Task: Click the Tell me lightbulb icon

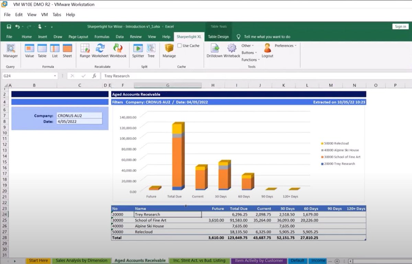Action: click(x=239, y=37)
